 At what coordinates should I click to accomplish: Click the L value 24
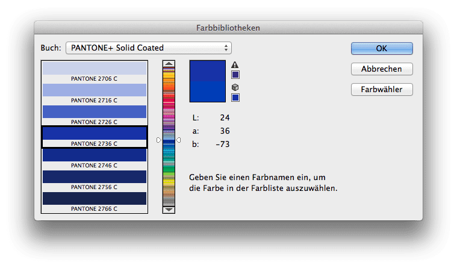[x=225, y=118]
